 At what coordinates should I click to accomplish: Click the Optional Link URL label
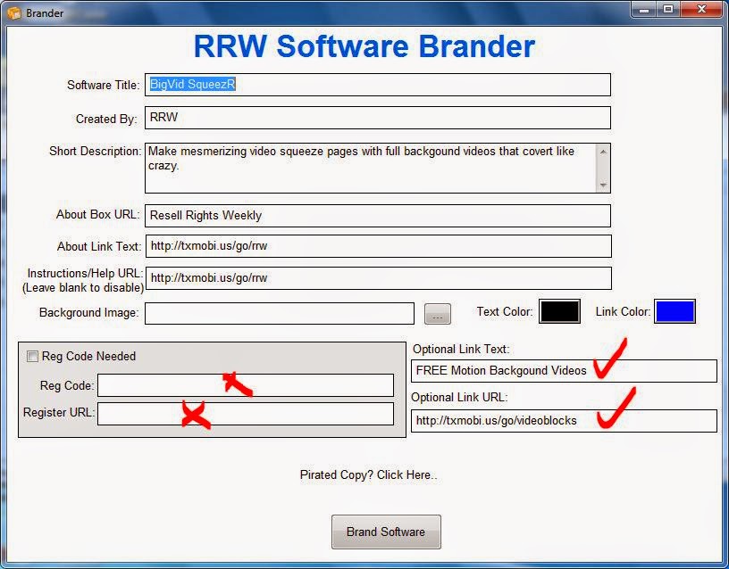[x=459, y=398]
